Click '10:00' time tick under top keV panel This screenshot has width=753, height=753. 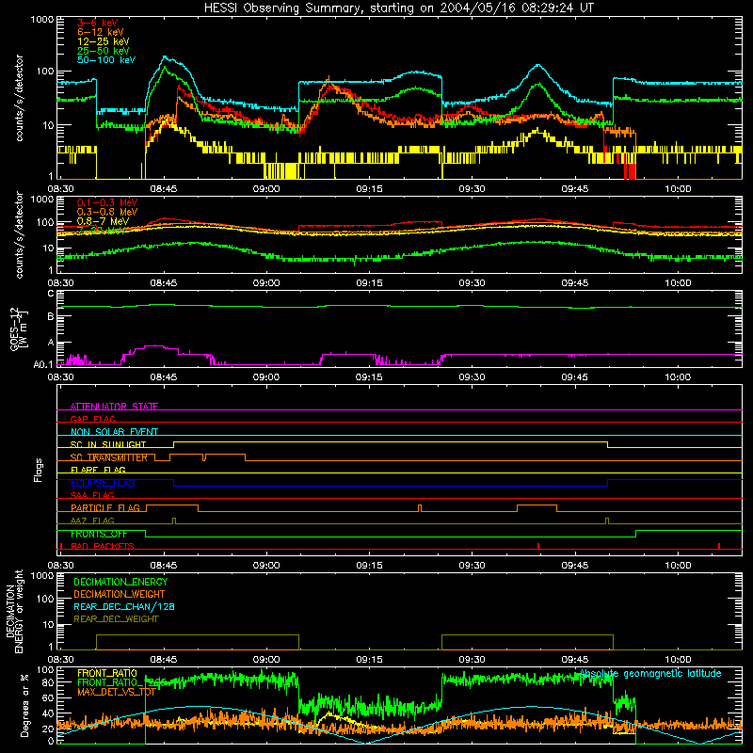click(x=678, y=189)
